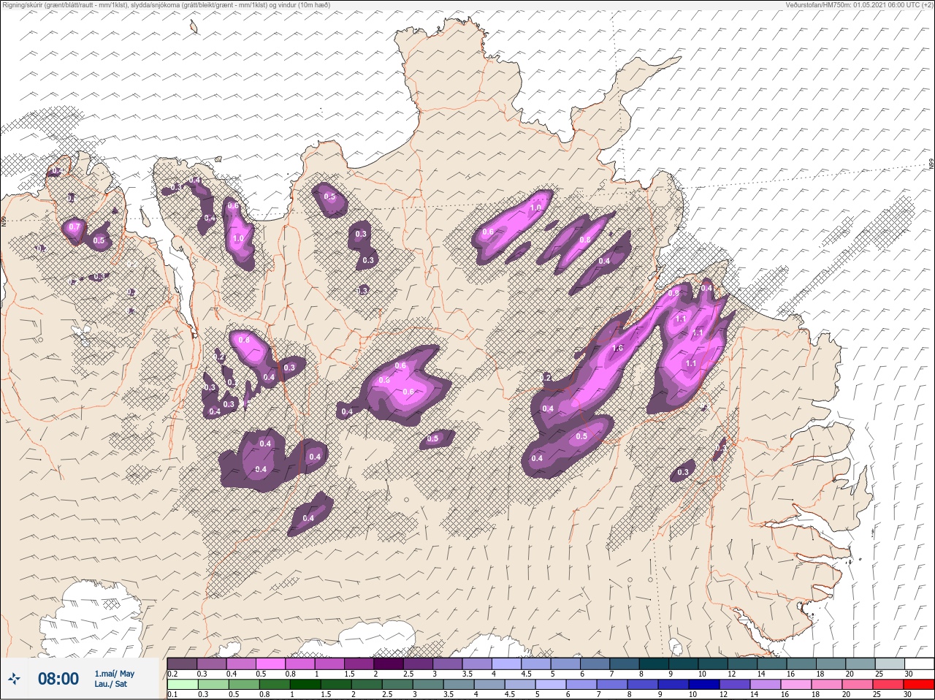Select the white 30 snow legend swatch
This screenshot has width=935, height=700.
pyautogui.click(x=919, y=663)
